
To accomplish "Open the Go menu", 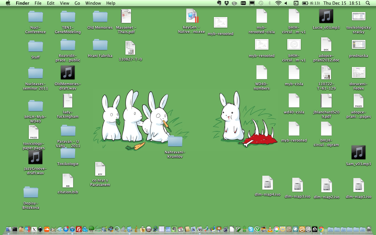I will 77,3.
